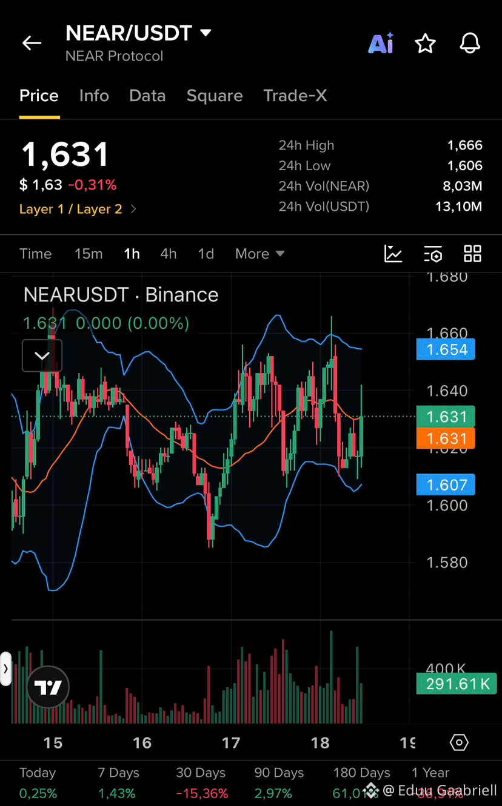Select the 15m interval
This screenshot has height=806, width=502.
click(89, 254)
